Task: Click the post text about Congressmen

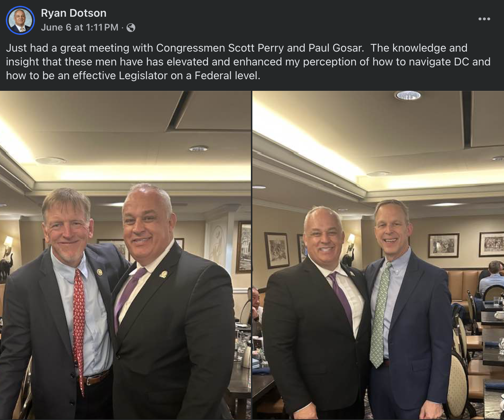Action: pyautogui.click(x=248, y=62)
